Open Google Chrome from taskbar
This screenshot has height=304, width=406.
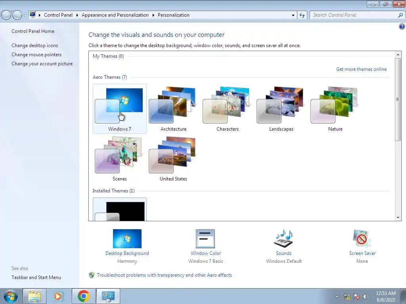click(x=83, y=296)
